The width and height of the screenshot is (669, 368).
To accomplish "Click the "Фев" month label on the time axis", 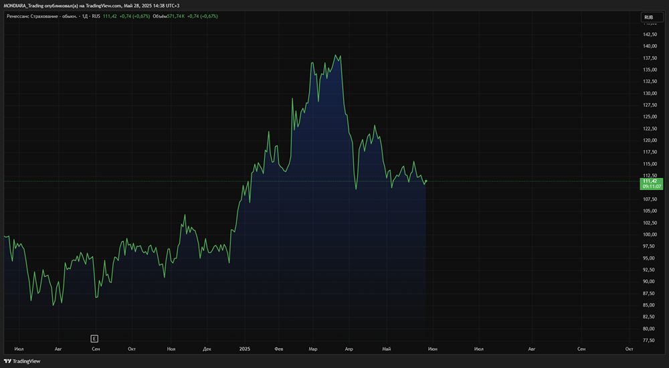I will pyautogui.click(x=278, y=349).
